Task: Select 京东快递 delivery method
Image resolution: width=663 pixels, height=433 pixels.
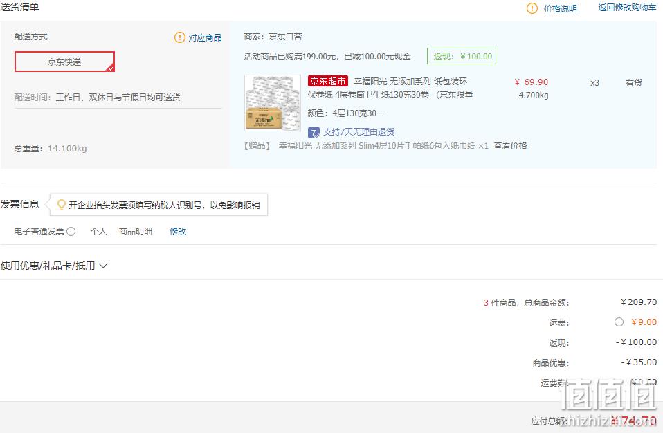Action: tap(64, 62)
